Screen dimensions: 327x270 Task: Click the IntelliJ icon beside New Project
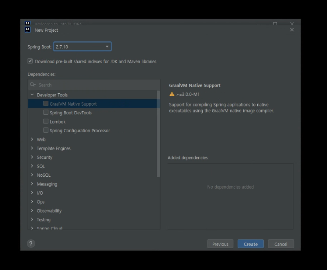(x=27, y=30)
